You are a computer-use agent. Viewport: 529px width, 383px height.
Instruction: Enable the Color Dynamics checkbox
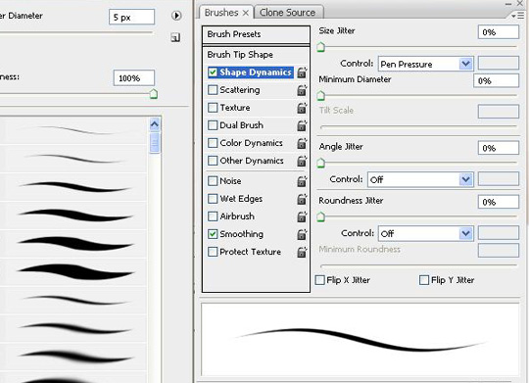(x=213, y=143)
